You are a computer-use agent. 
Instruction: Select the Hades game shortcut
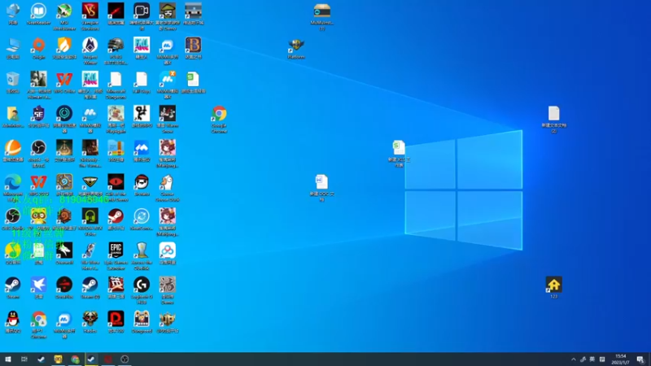click(90, 320)
